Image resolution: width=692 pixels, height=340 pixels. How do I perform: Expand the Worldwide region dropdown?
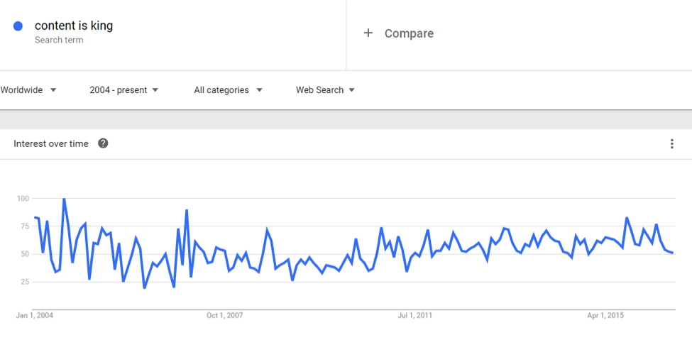pyautogui.click(x=28, y=90)
